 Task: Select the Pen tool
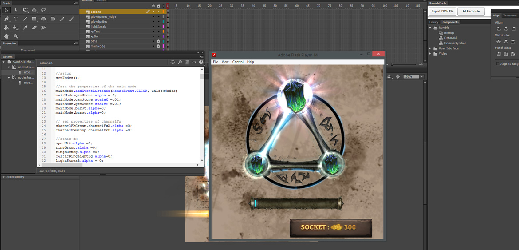[x=7, y=19]
